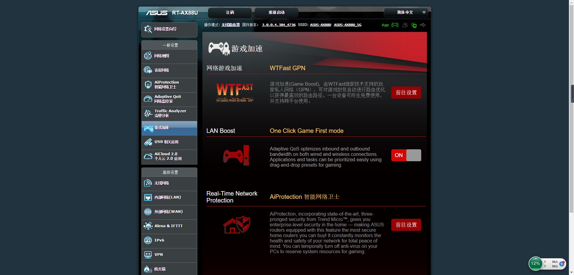Open the Traffic Analyzer wave icon
The width and height of the screenshot is (574, 275).
pyautogui.click(x=148, y=113)
